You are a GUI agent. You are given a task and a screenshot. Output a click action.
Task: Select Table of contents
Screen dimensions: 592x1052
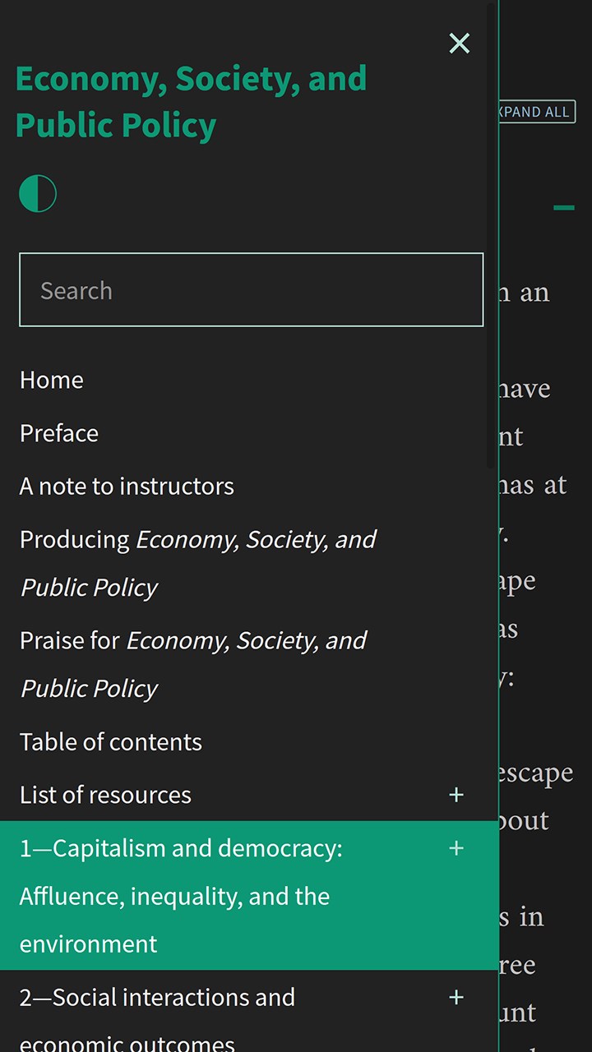pyautogui.click(x=111, y=742)
